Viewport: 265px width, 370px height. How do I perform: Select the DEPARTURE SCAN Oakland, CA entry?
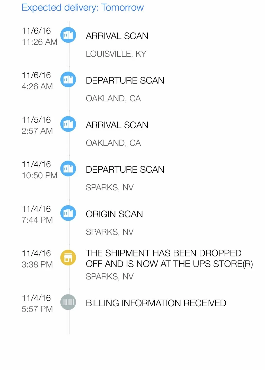coord(125,81)
